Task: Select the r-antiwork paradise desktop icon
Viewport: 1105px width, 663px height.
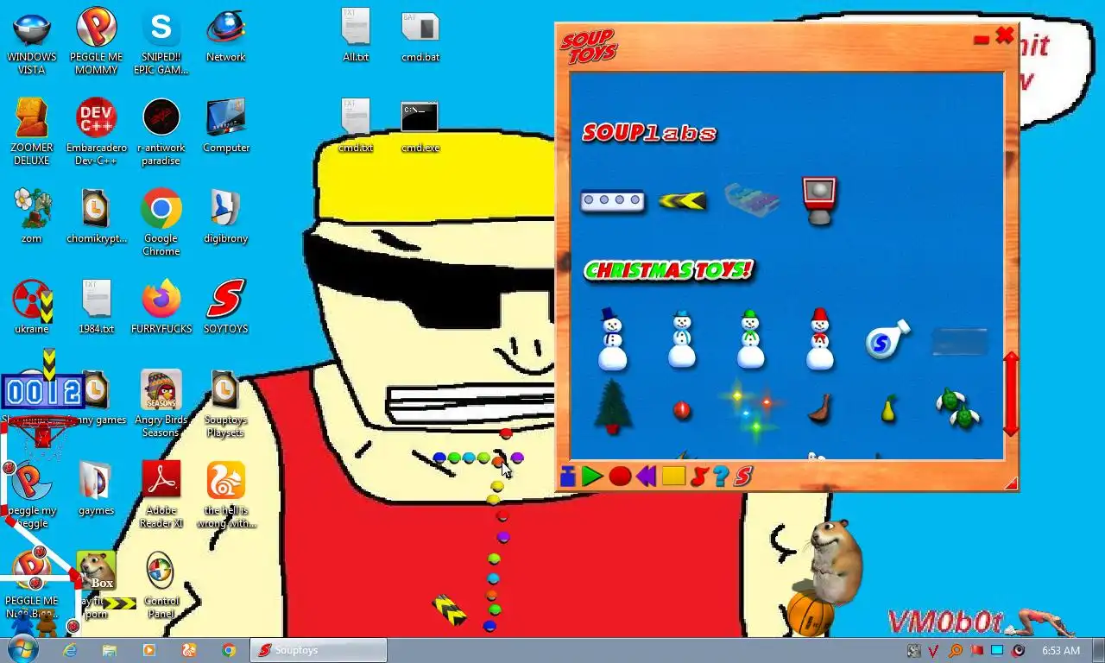Action: pyautogui.click(x=161, y=133)
